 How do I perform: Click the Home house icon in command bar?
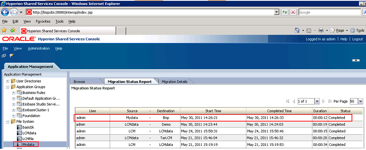[x=297, y=30]
